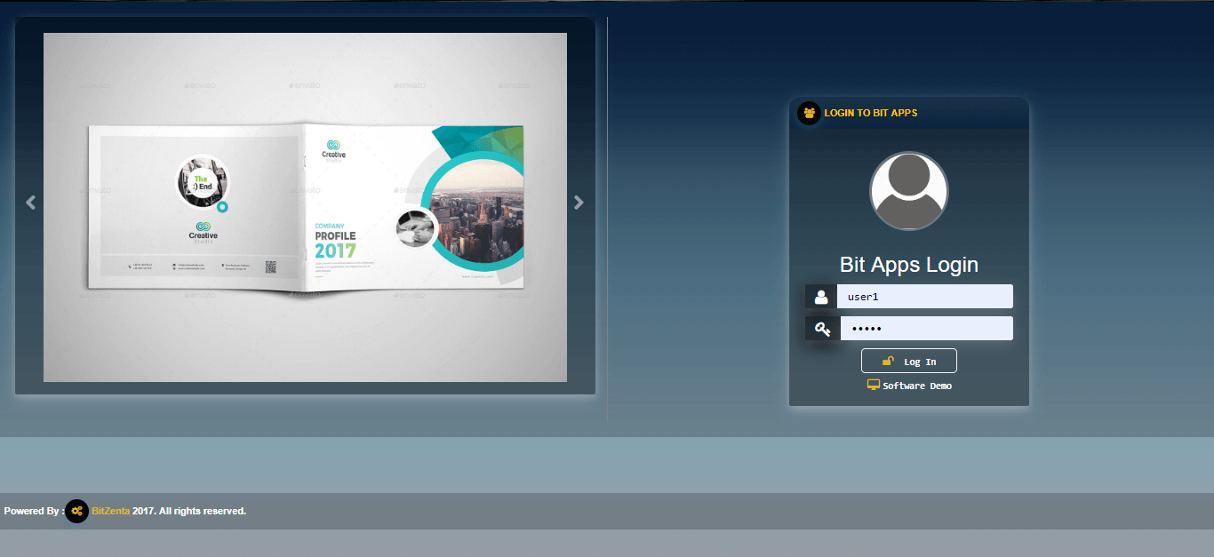Click the person icon beside username field
The image size is (1214, 557).
tap(821, 297)
